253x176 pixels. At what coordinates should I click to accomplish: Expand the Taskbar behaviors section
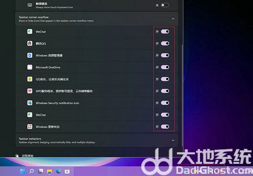(173, 140)
